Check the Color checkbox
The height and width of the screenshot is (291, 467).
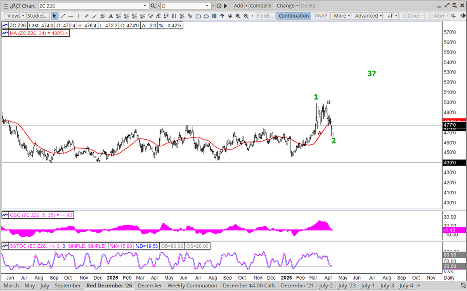tap(405, 16)
